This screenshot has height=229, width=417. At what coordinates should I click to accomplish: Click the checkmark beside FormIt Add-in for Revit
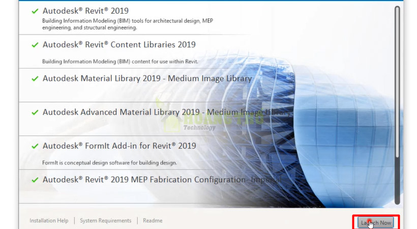35,146
